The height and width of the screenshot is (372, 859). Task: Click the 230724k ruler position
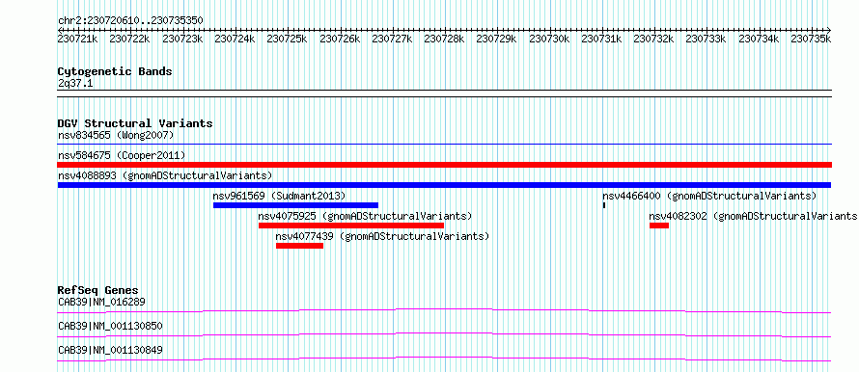pyautogui.click(x=236, y=39)
